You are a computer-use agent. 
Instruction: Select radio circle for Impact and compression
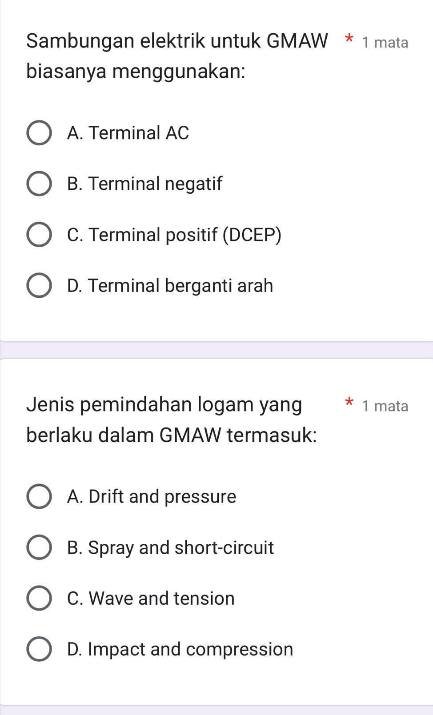39,649
